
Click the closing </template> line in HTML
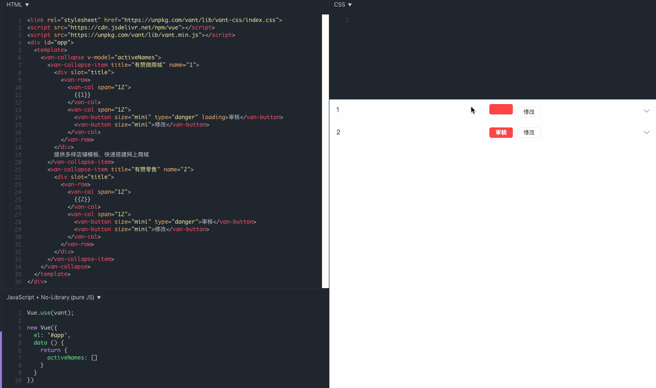(x=52, y=274)
